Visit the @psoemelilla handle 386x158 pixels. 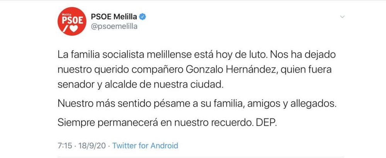pyautogui.click(x=114, y=27)
